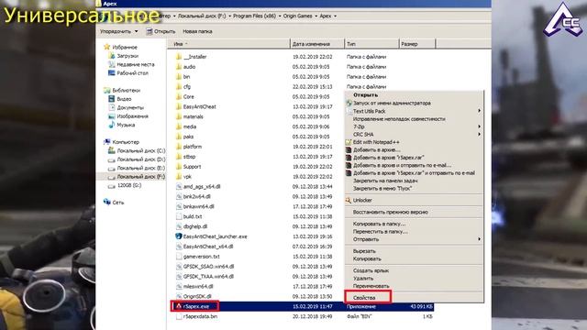Choose Удалить in the context menu
The height and width of the screenshot is (330, 587).
coord(363,279)
